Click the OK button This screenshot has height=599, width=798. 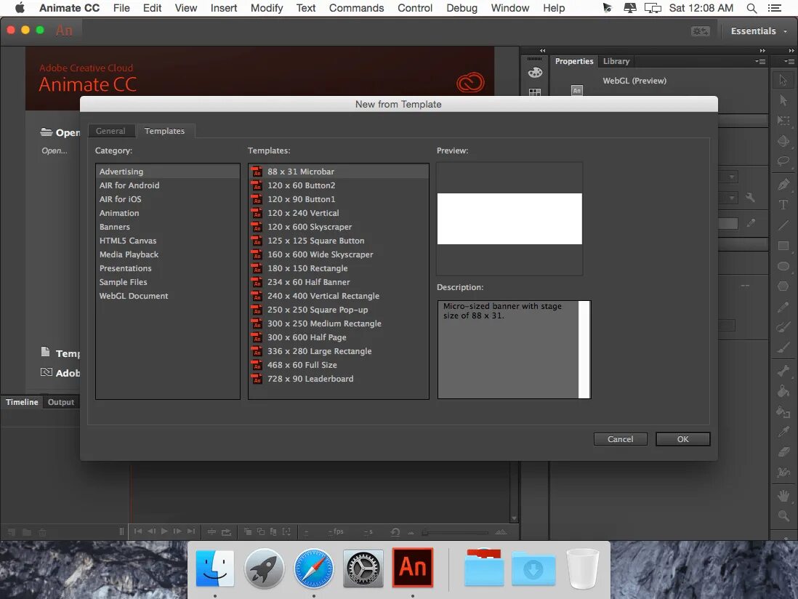pyautogui.click(x=683, y=439)
